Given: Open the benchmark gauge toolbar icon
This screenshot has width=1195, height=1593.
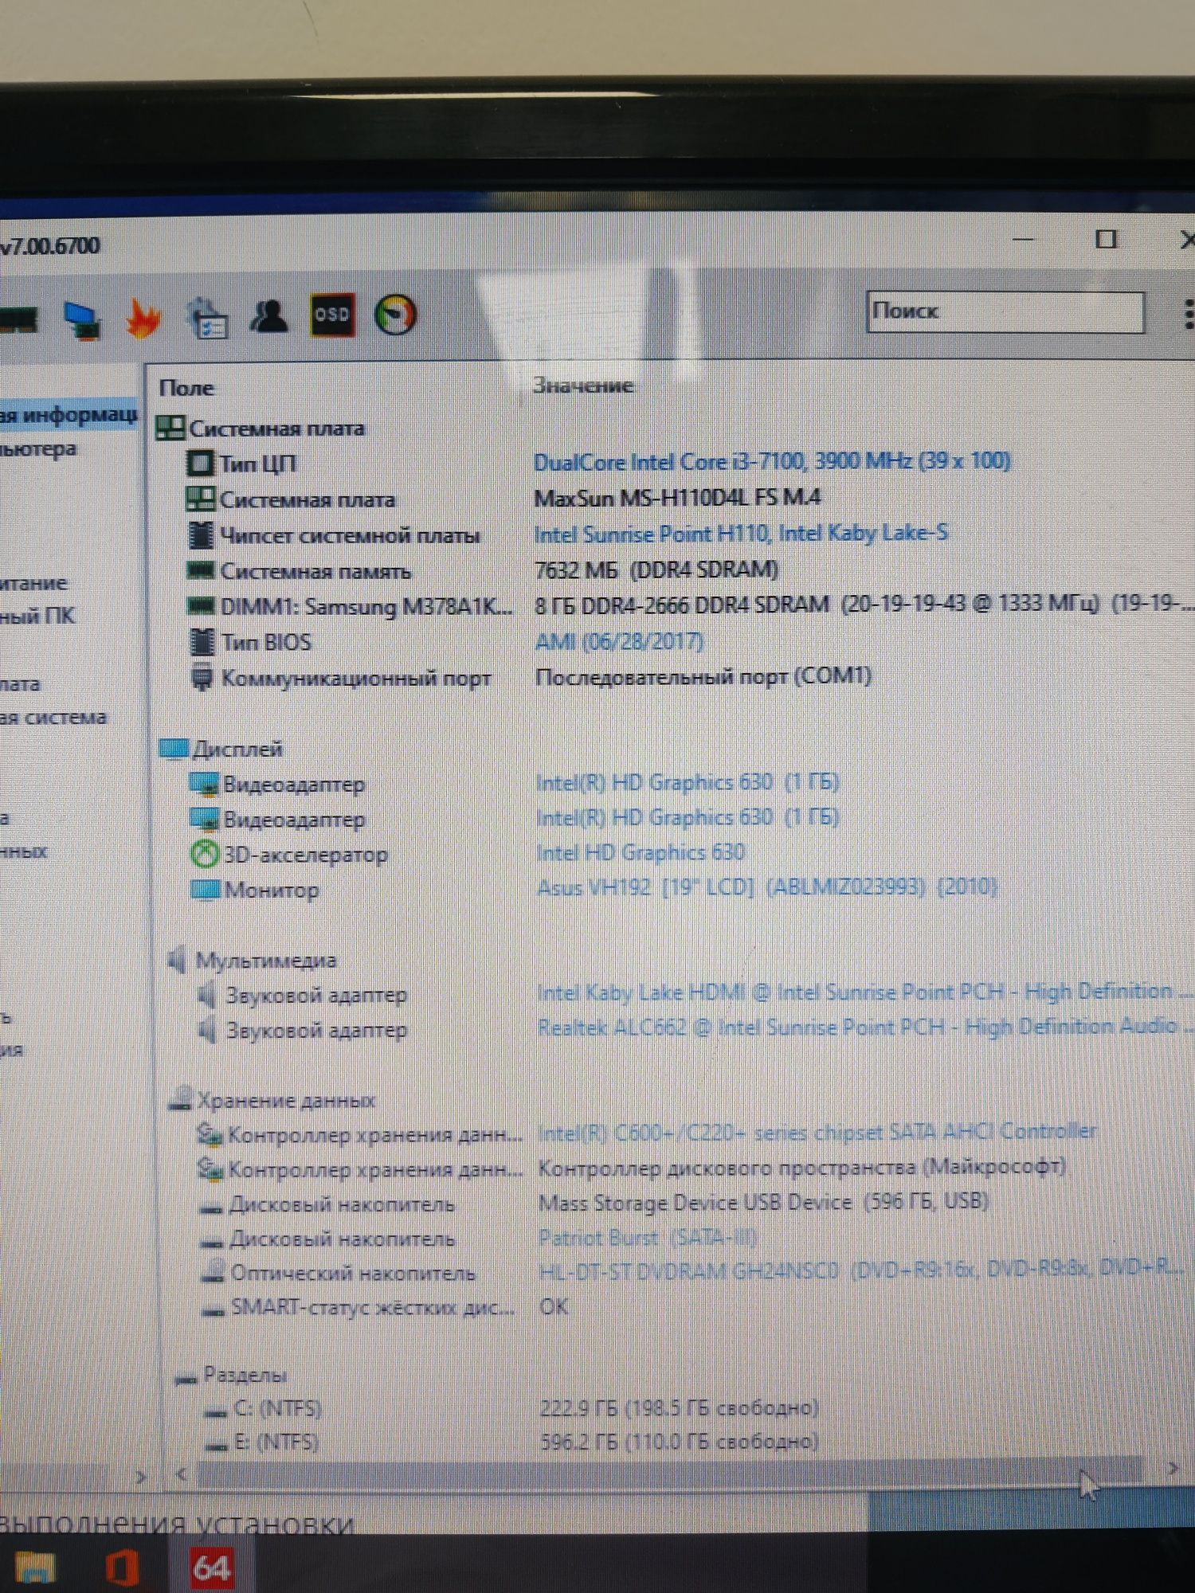Looking at the screenshot, I should [x=395, y=315].
